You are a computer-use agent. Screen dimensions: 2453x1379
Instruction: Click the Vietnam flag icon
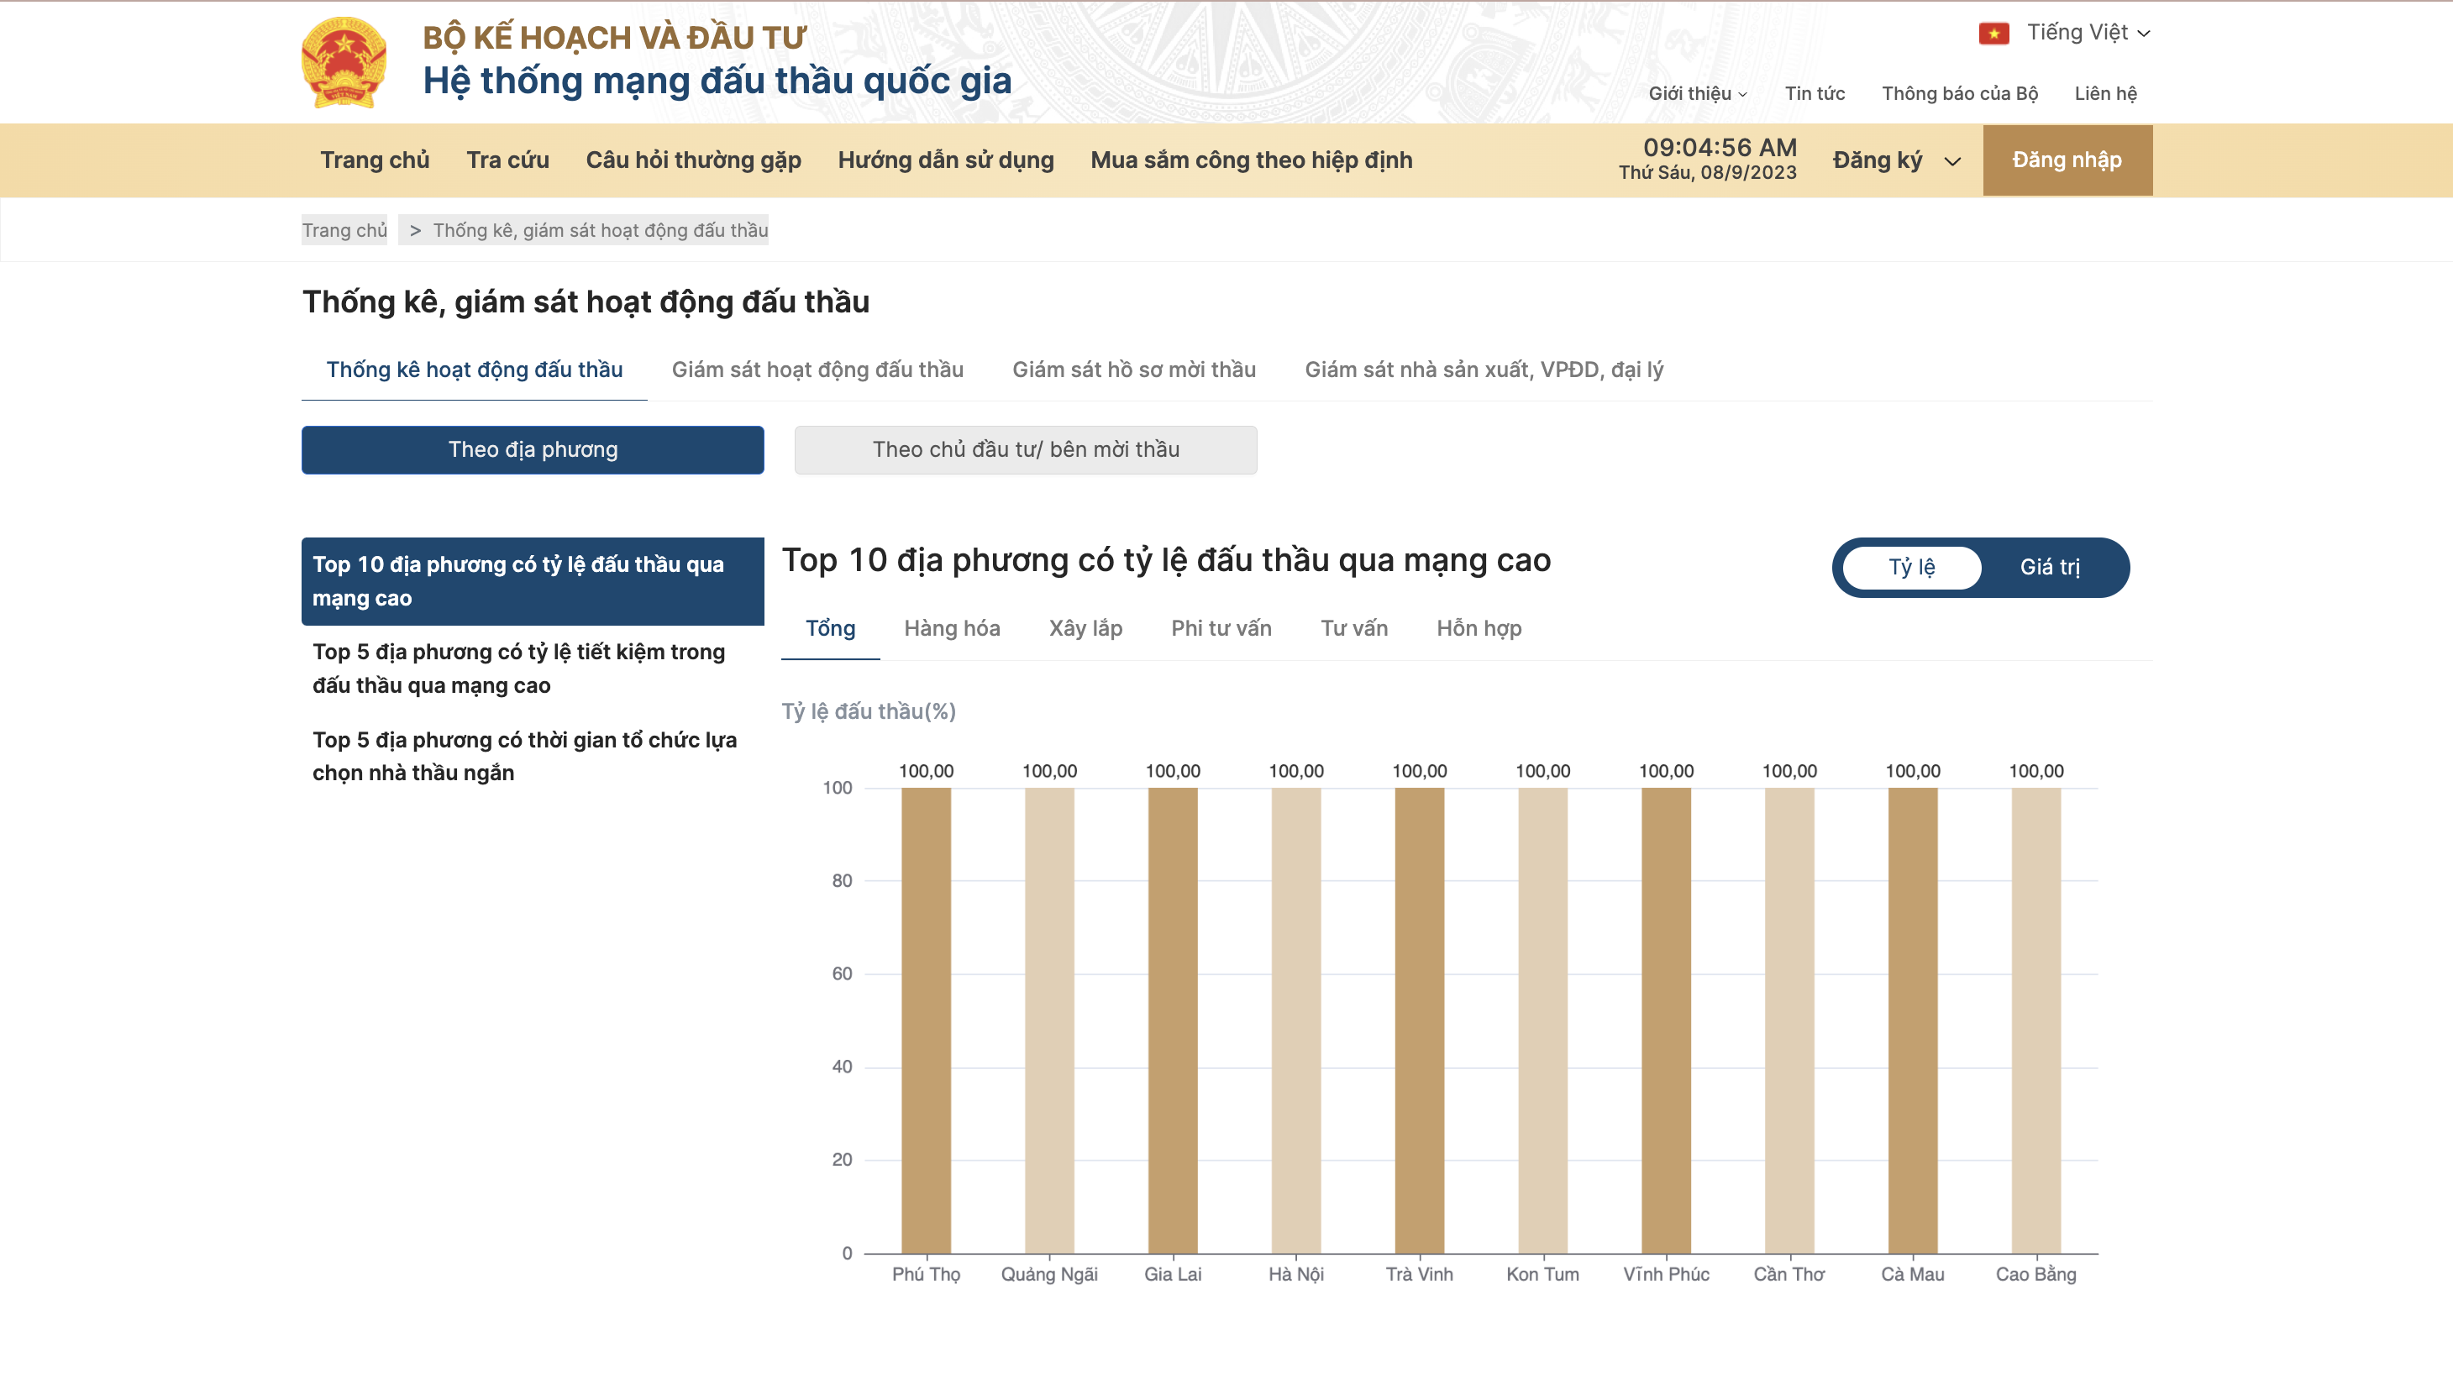click(x=1993, y=34)
